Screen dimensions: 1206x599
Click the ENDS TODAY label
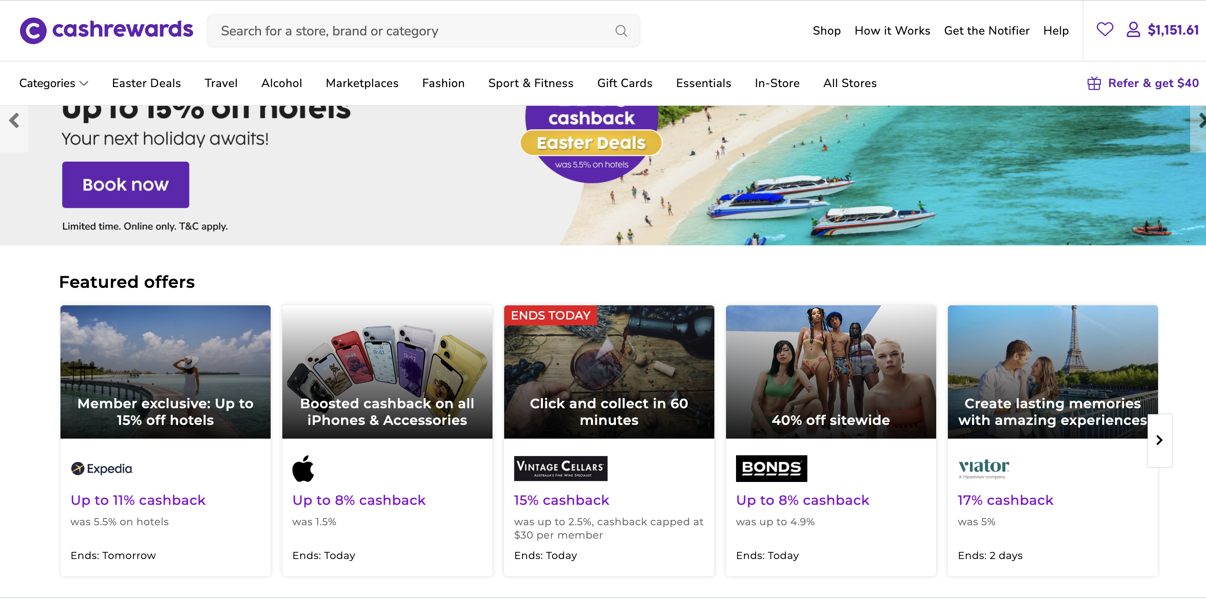[550, 315]
